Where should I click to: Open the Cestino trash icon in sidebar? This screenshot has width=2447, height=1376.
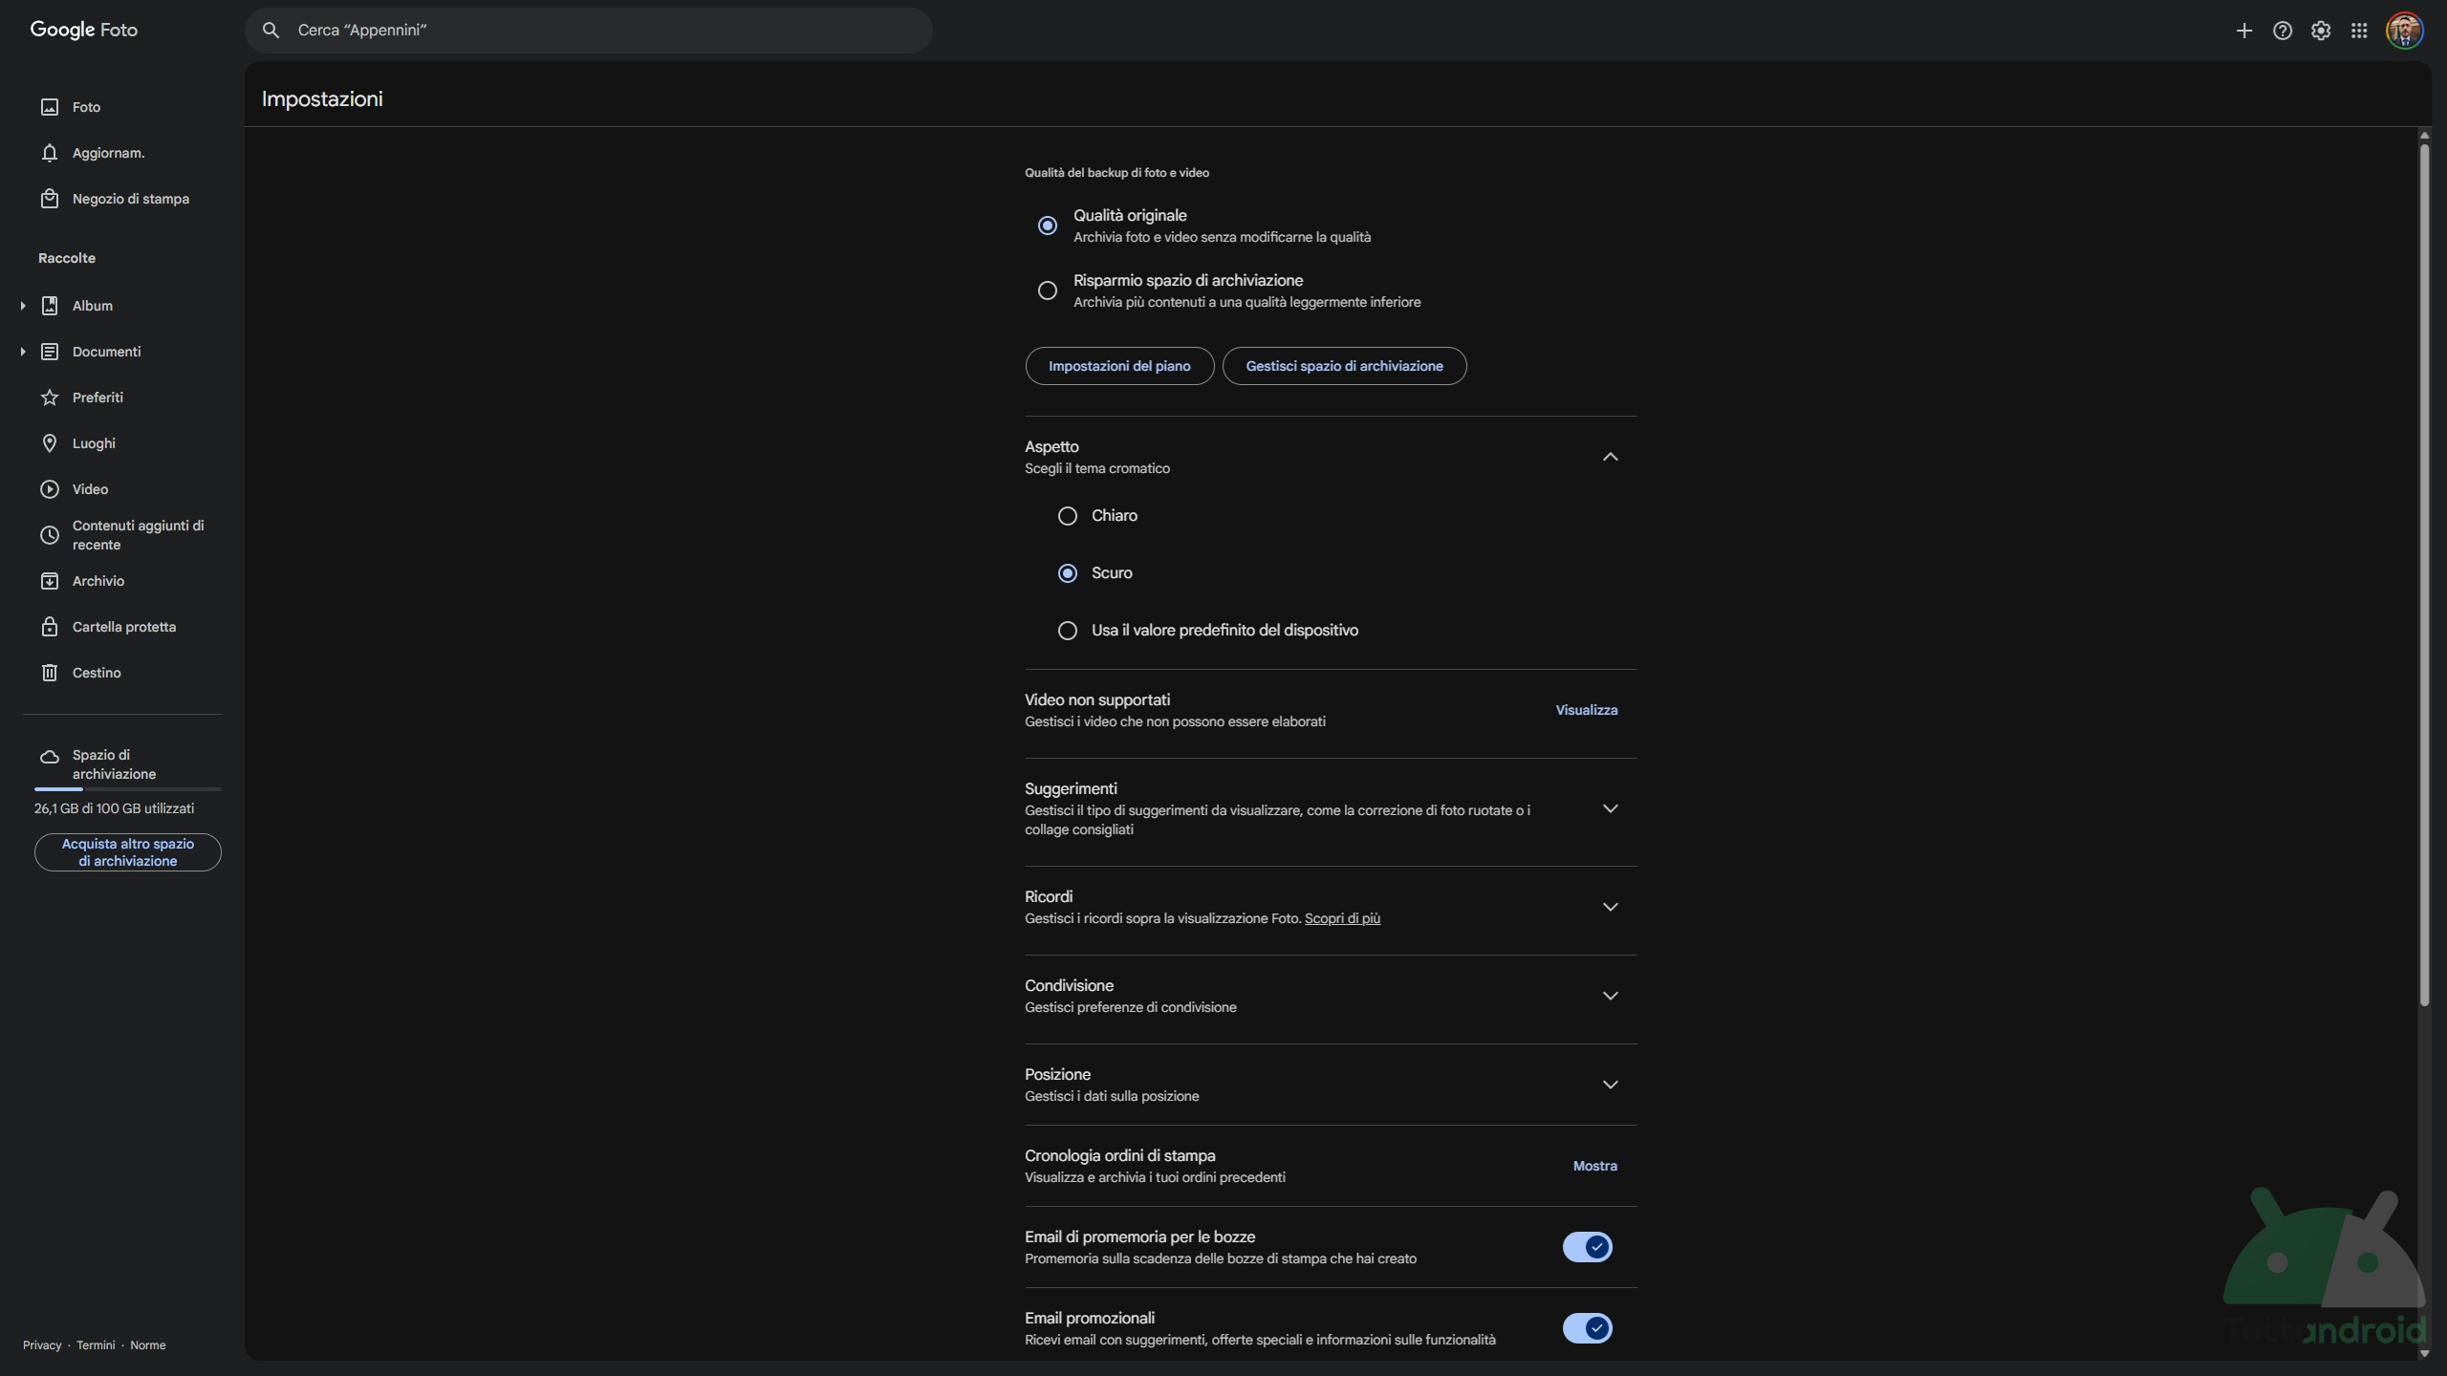50,673
